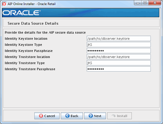The width and height of the screenshot is (163, 124).
Task: Click the 'Identity Keystore Type' label
Action: click(x=23, y=45)
